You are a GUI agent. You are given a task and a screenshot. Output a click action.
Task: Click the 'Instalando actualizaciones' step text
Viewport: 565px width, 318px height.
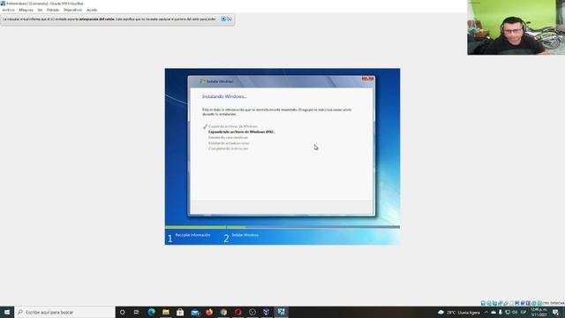pos(229,143)
